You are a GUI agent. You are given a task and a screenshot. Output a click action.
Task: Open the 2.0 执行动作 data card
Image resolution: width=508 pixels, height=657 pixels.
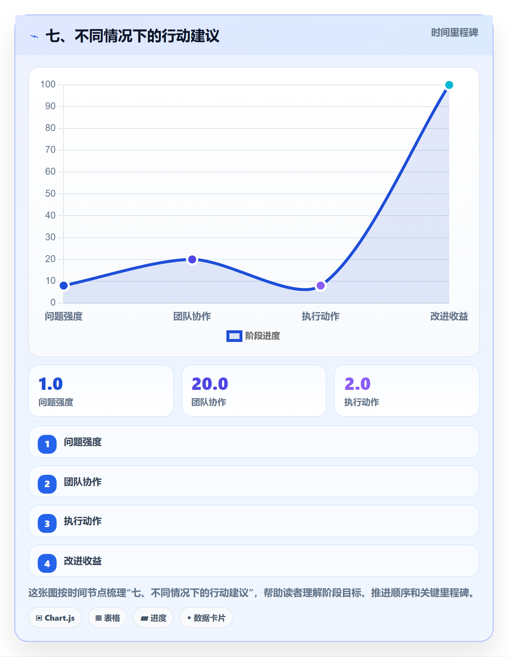[x=407, y=391]
